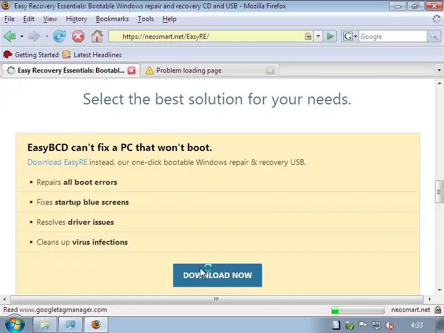444x333 pixels.
Task: Close the Problem loading page tab
Action: tap(270, 70)
